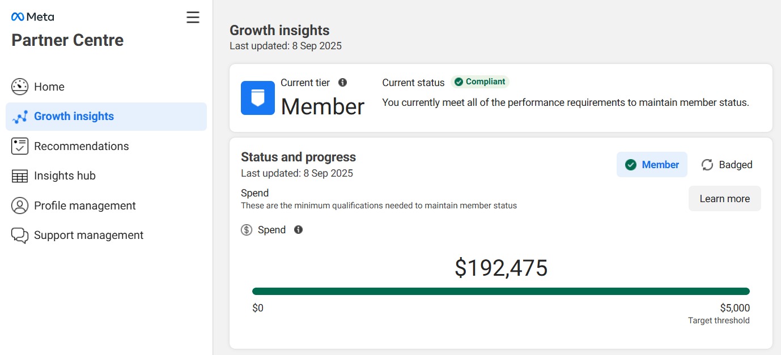Viewport: 781px width, 355px height.
Task: Click the Home gauge icon
Action: [x=20, y=87]
